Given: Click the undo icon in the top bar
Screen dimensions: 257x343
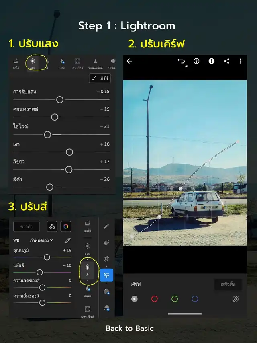Looking at the screenshot, I should point(182,61).
